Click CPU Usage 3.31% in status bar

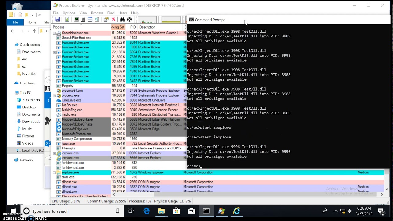pyautogui.click(x=66, y=201)
